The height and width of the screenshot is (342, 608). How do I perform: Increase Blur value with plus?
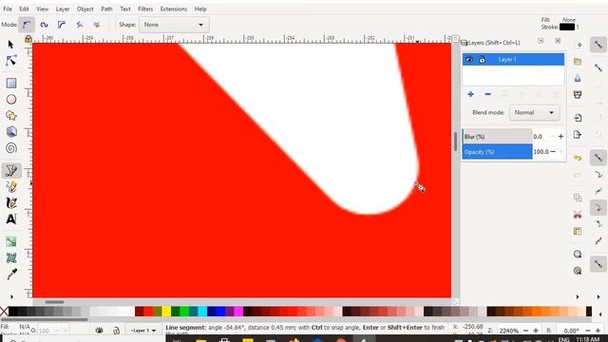point(560,137)
